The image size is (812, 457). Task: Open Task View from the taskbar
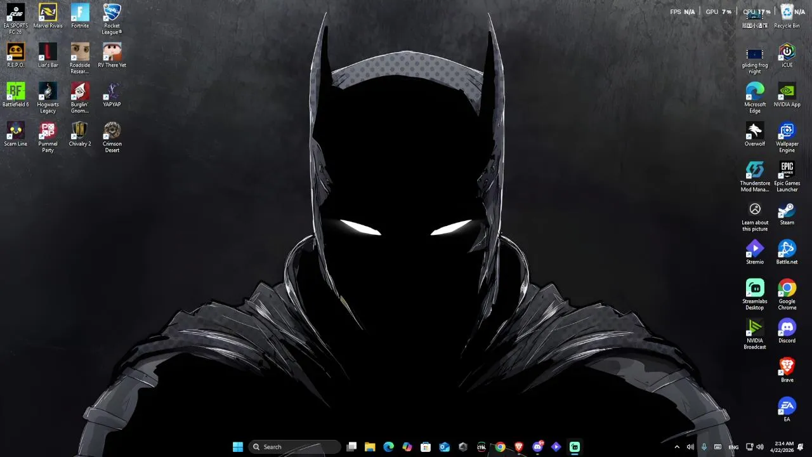351,447
